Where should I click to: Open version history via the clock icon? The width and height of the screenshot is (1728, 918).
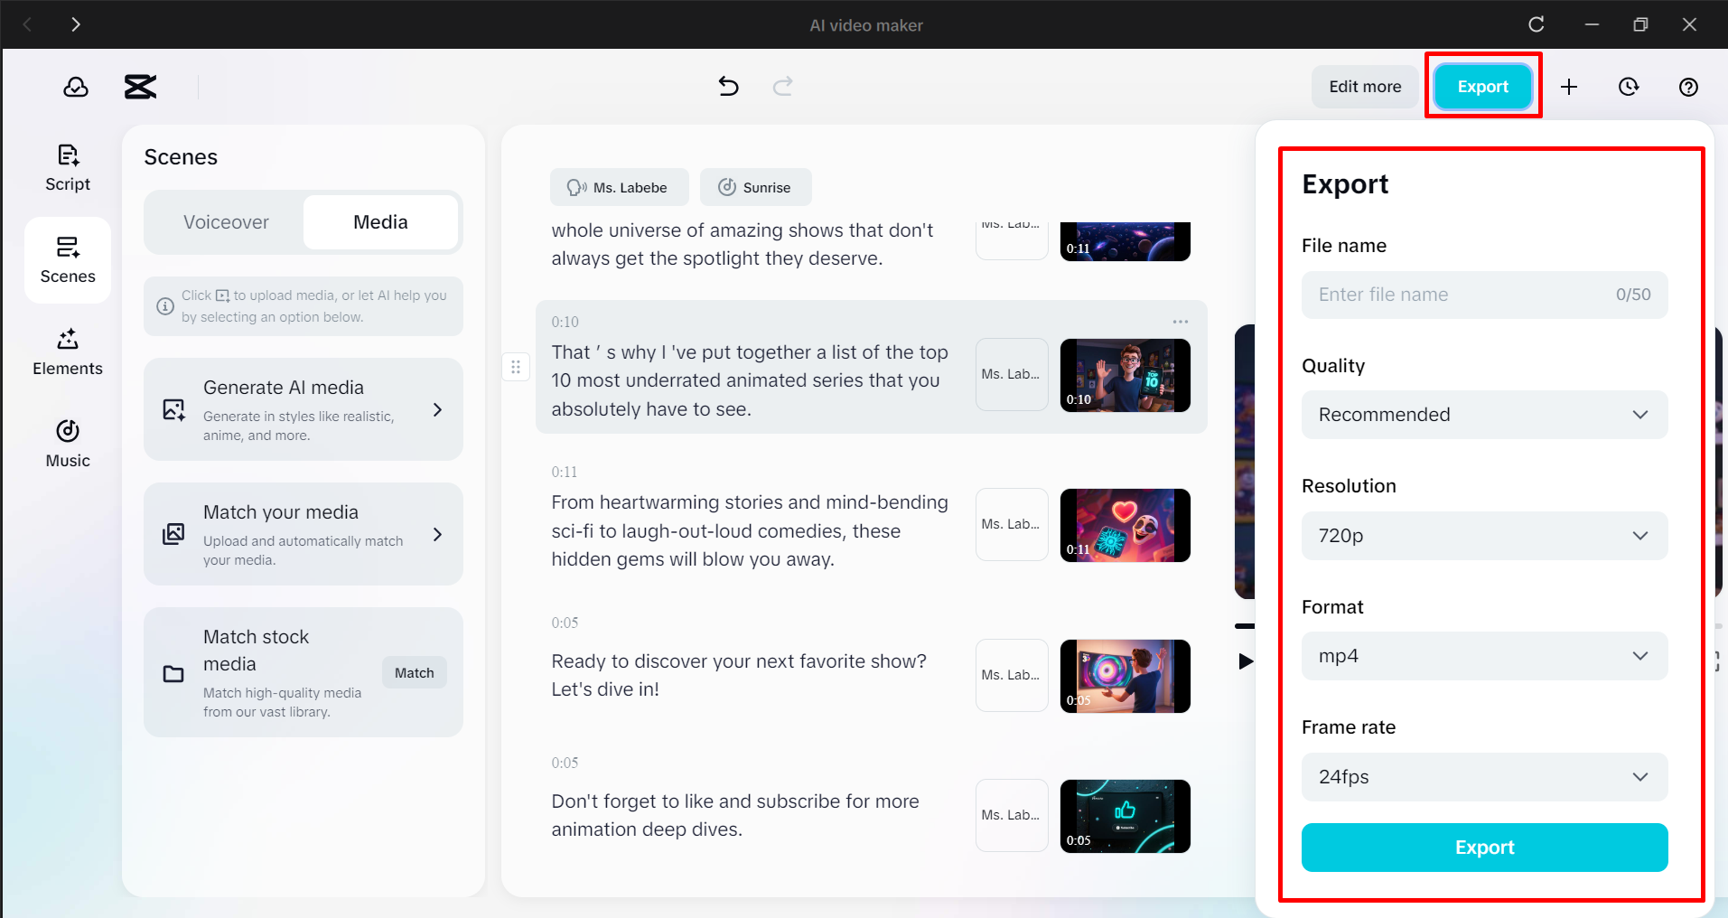[1629, 87]
